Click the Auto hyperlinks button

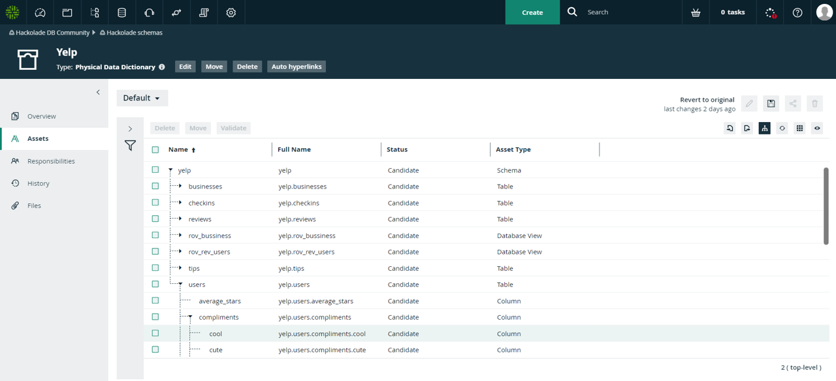pyautogui.click(x=296, y=66)
